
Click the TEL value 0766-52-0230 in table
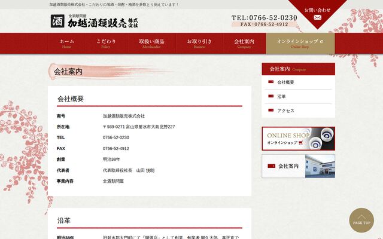[x=115, y=137]
